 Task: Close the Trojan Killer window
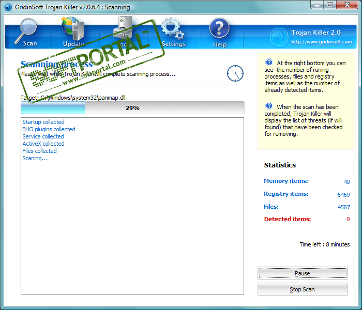click(x=347, y=5)
